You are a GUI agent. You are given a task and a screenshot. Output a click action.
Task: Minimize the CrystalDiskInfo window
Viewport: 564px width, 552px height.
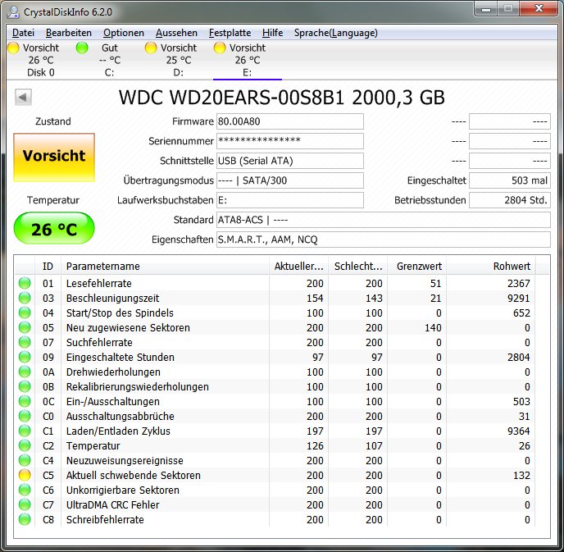pyautogui.click(x=486, y=9)
